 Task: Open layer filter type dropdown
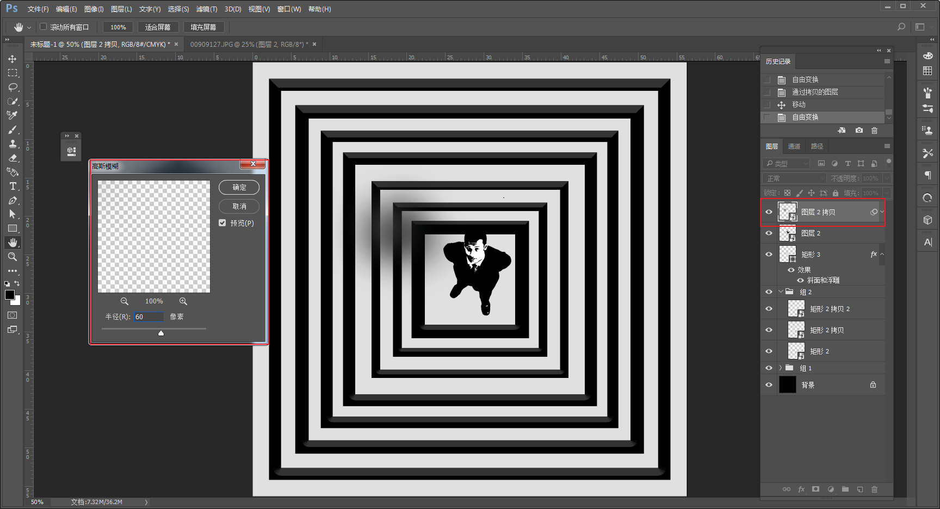pos(787,163)
